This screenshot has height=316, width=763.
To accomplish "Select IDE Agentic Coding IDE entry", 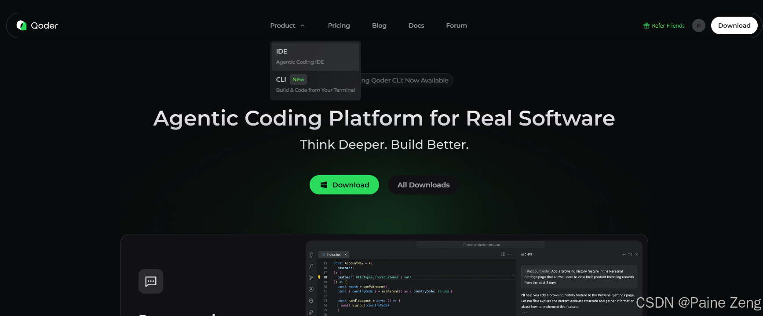I will tap(315, 56).
